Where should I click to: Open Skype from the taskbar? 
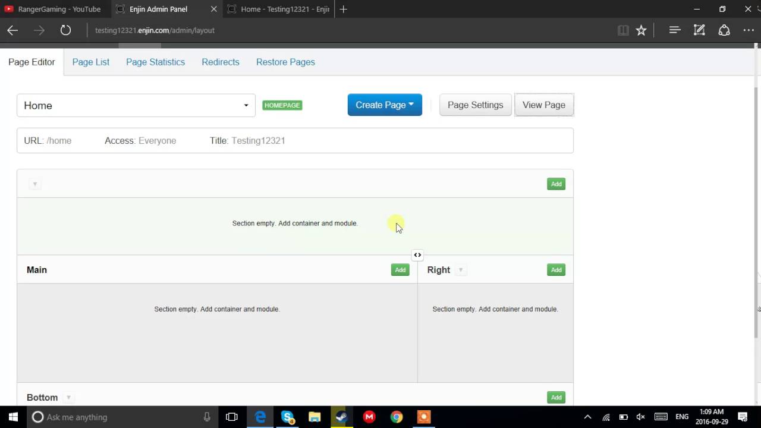point(288,417)
